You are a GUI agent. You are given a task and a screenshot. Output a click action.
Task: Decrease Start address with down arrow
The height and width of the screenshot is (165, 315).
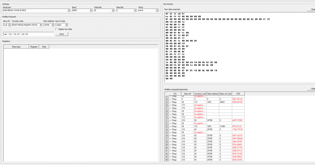(x=52, y=26)
